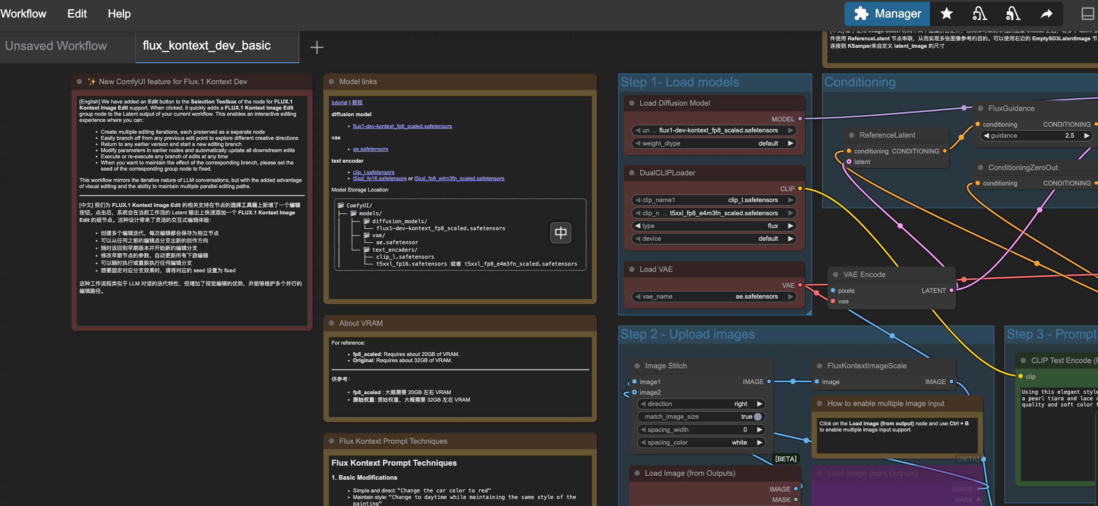Click next arrow on weight_dtype
This screenshot has width=1098, height=506.
pyautogui.click(x=790, y=143)
